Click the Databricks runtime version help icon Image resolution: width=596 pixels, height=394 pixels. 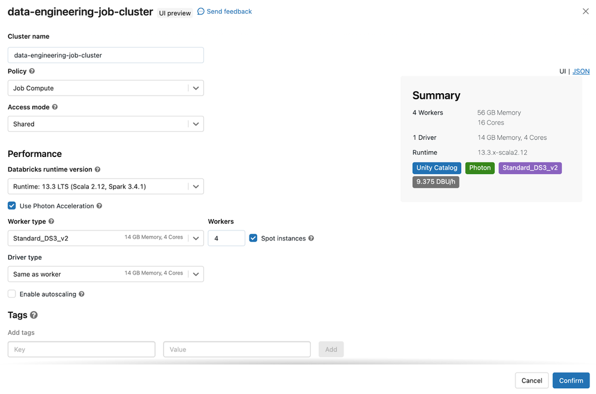point(98,169)
